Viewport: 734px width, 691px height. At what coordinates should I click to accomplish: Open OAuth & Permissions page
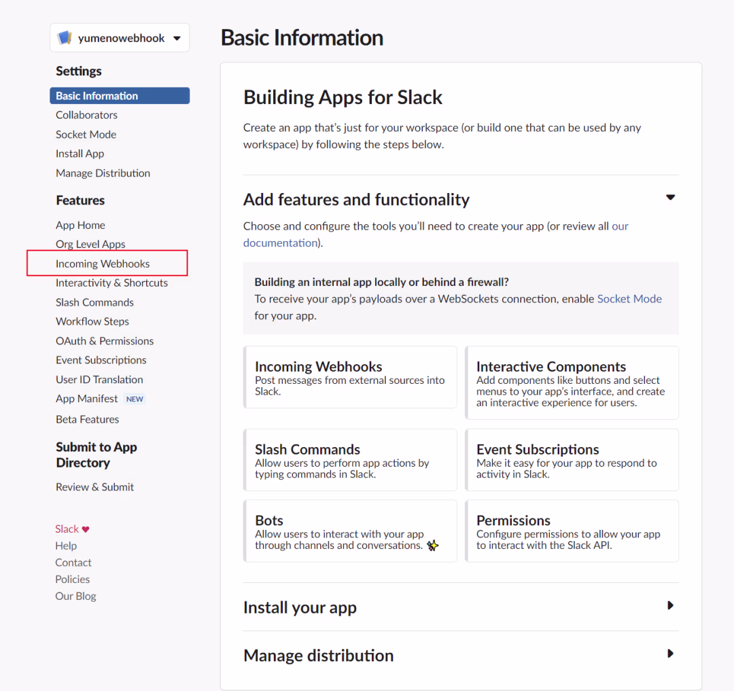105,341
